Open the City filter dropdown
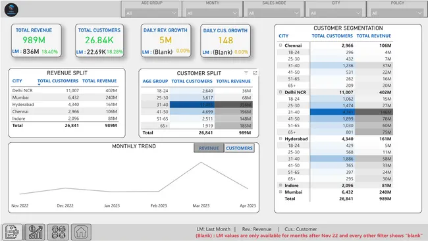The height and width of the screenshot is (241, 428). (x=335, y=13)
